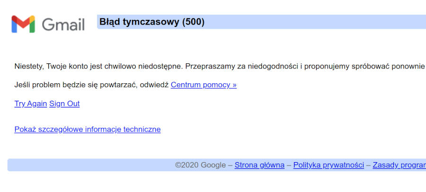Click the dash between Strona główna and Polityka
Image resolution: width=426 pixels, height=192 pixels.
[x=289, y=165]
